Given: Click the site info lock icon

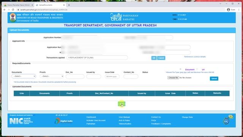Looking at the screenshot, I should coord(18,10).
